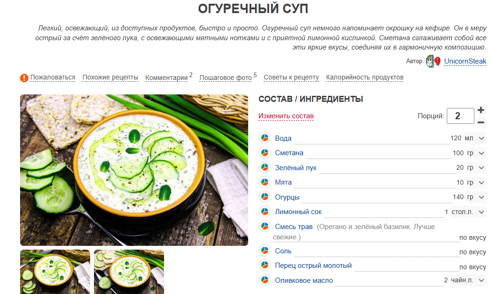Select the first small soup thumbnail
This screenshot has width=494, height=294.
pyautogui.click(x=55, y=272)
